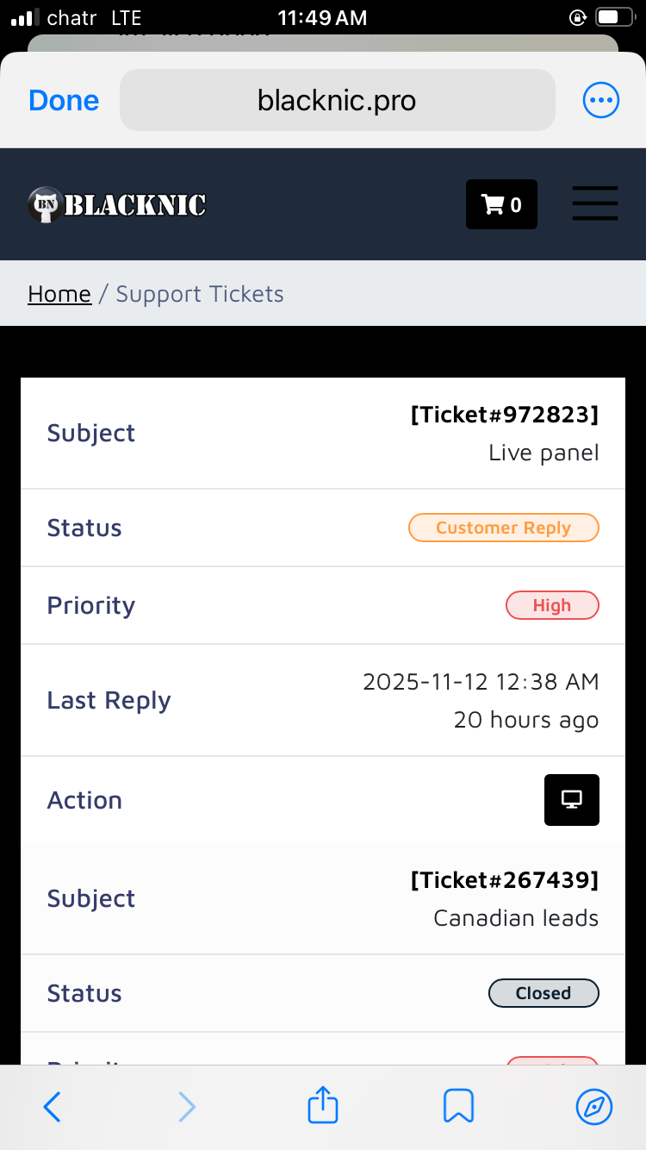
Task: Tap the blacknic.pro address bar
Action: point(337,101)
